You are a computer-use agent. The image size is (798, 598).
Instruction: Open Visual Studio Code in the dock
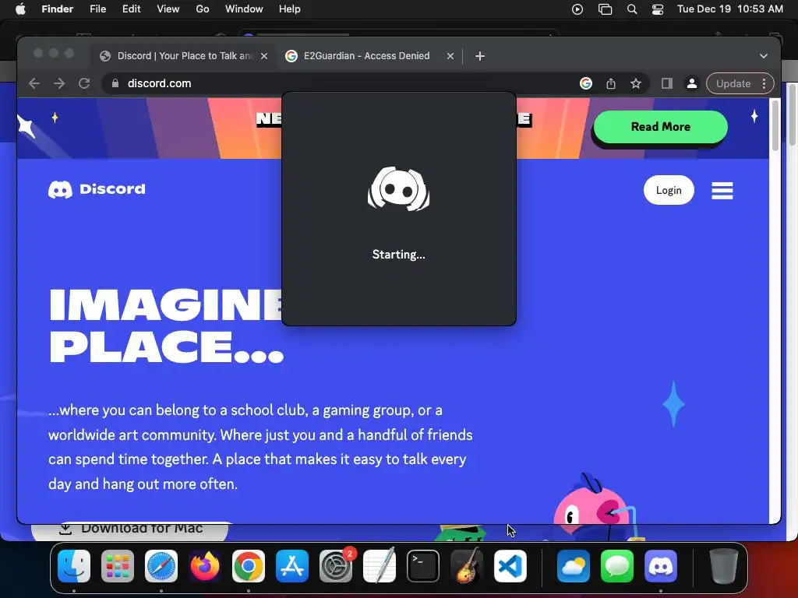[510, 566]
